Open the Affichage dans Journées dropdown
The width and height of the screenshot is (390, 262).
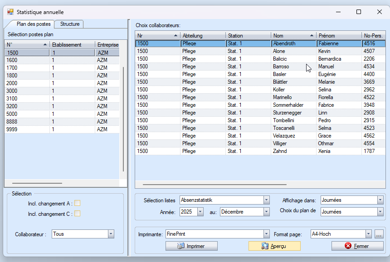[x=380, y=200]
